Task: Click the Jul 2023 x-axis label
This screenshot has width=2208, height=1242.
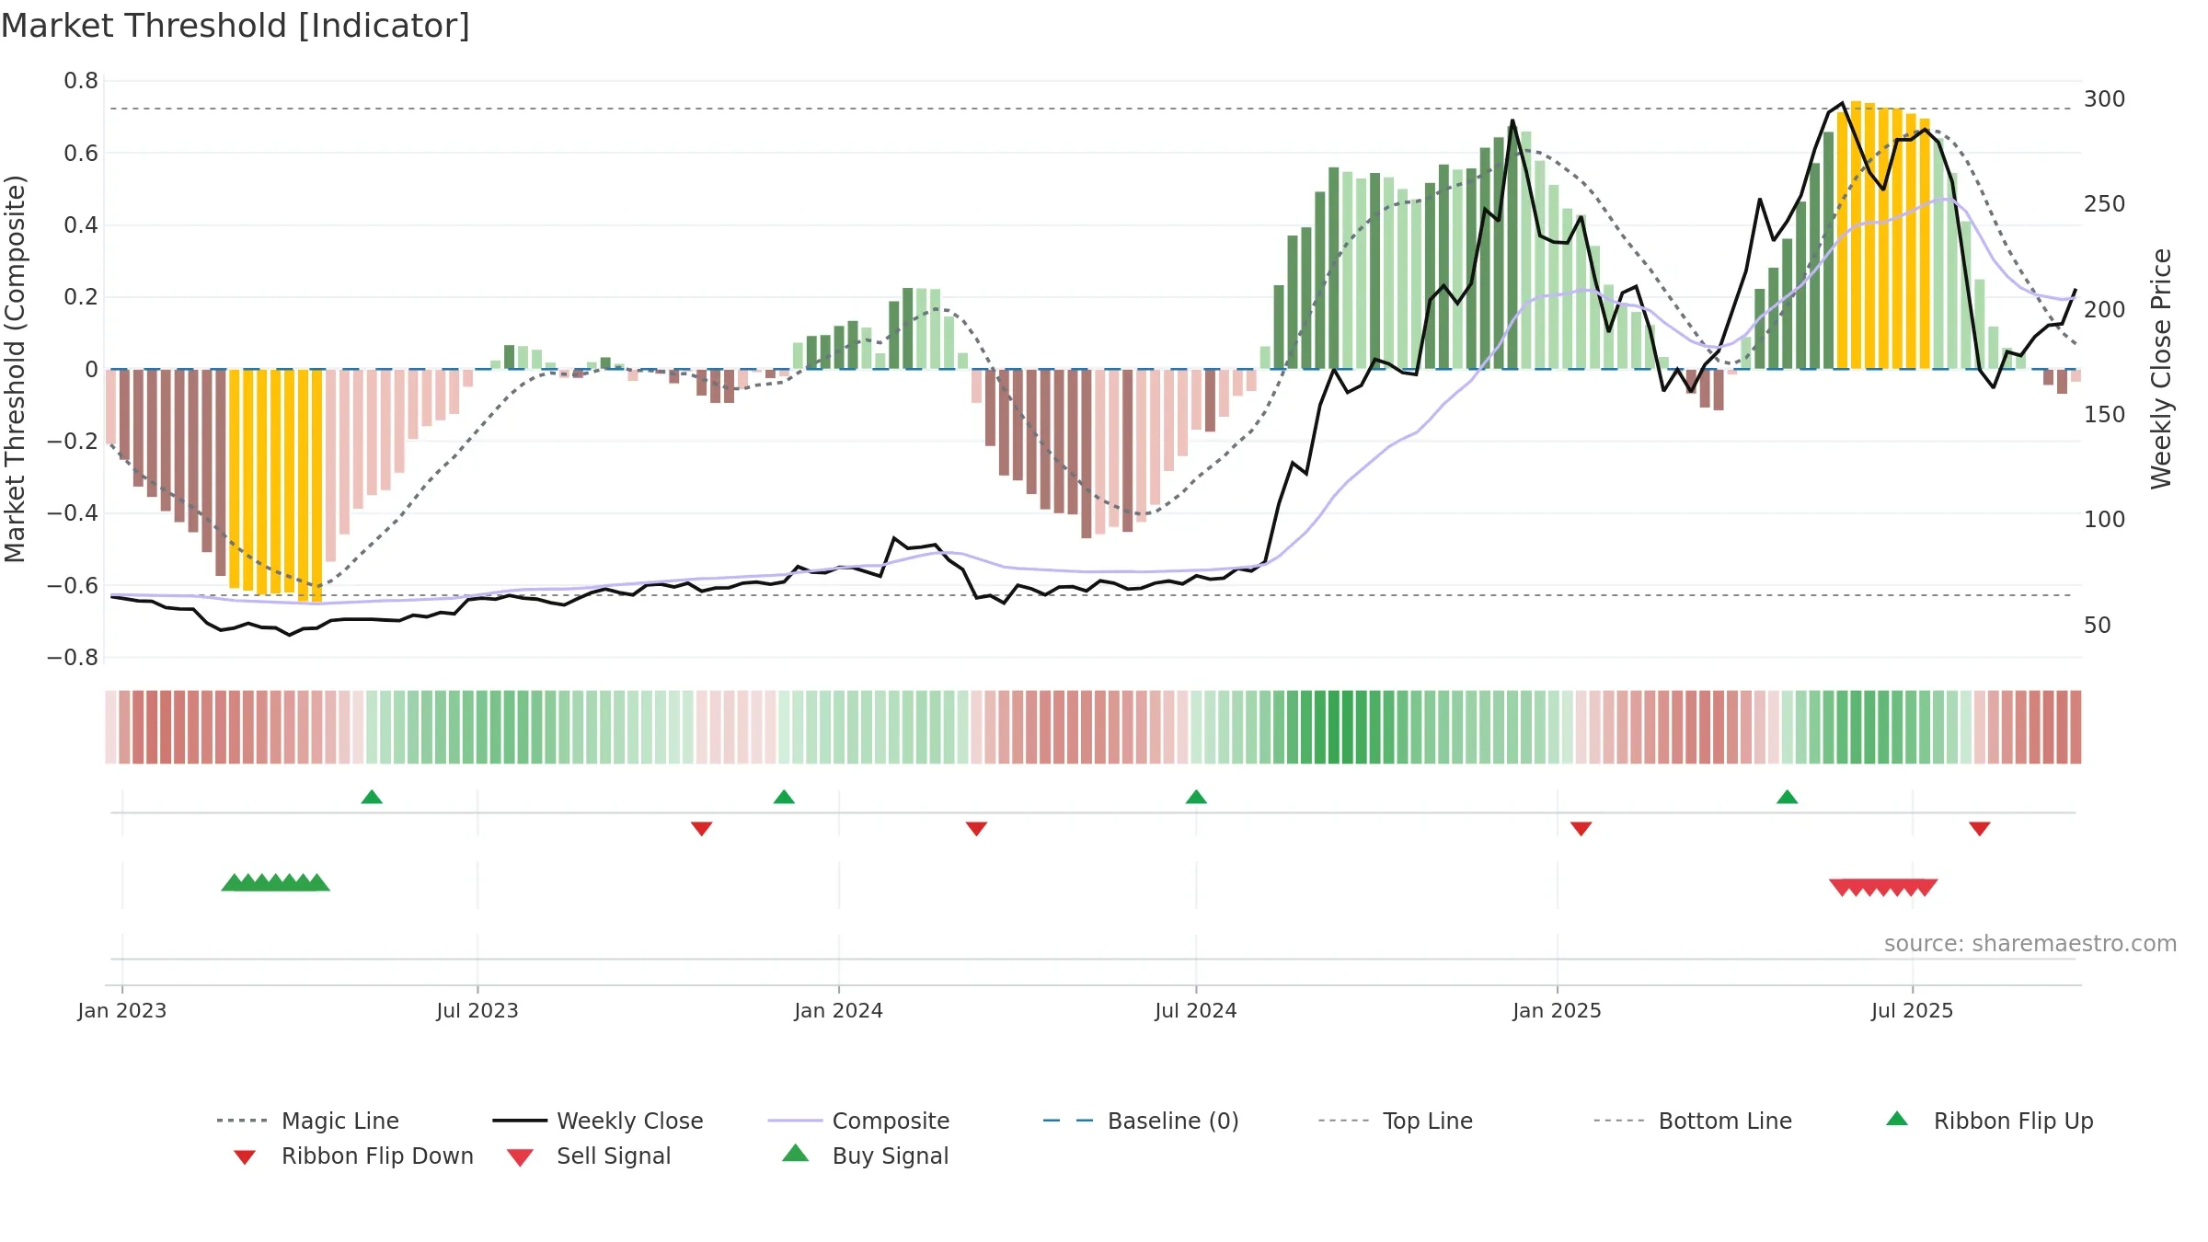Action: [x=477, y=1010]
